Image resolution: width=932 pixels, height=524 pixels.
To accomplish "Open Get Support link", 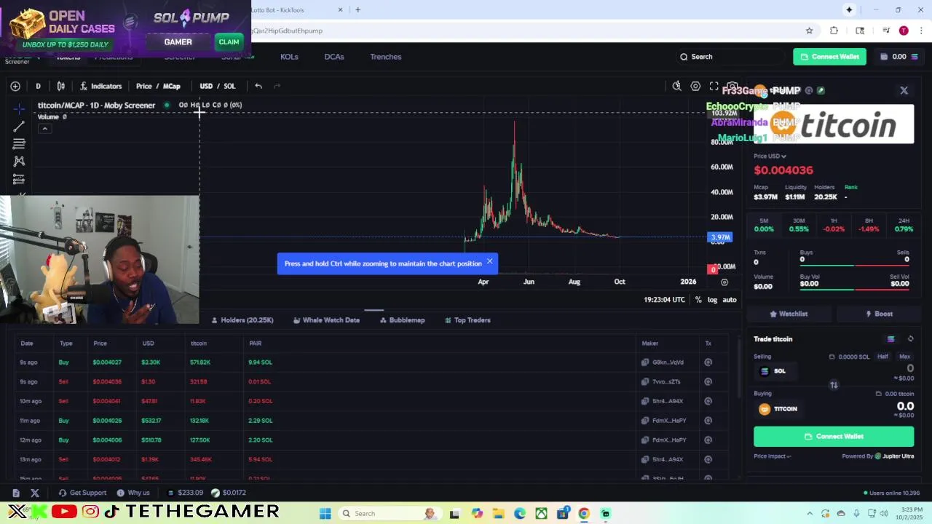I will 82,493.
